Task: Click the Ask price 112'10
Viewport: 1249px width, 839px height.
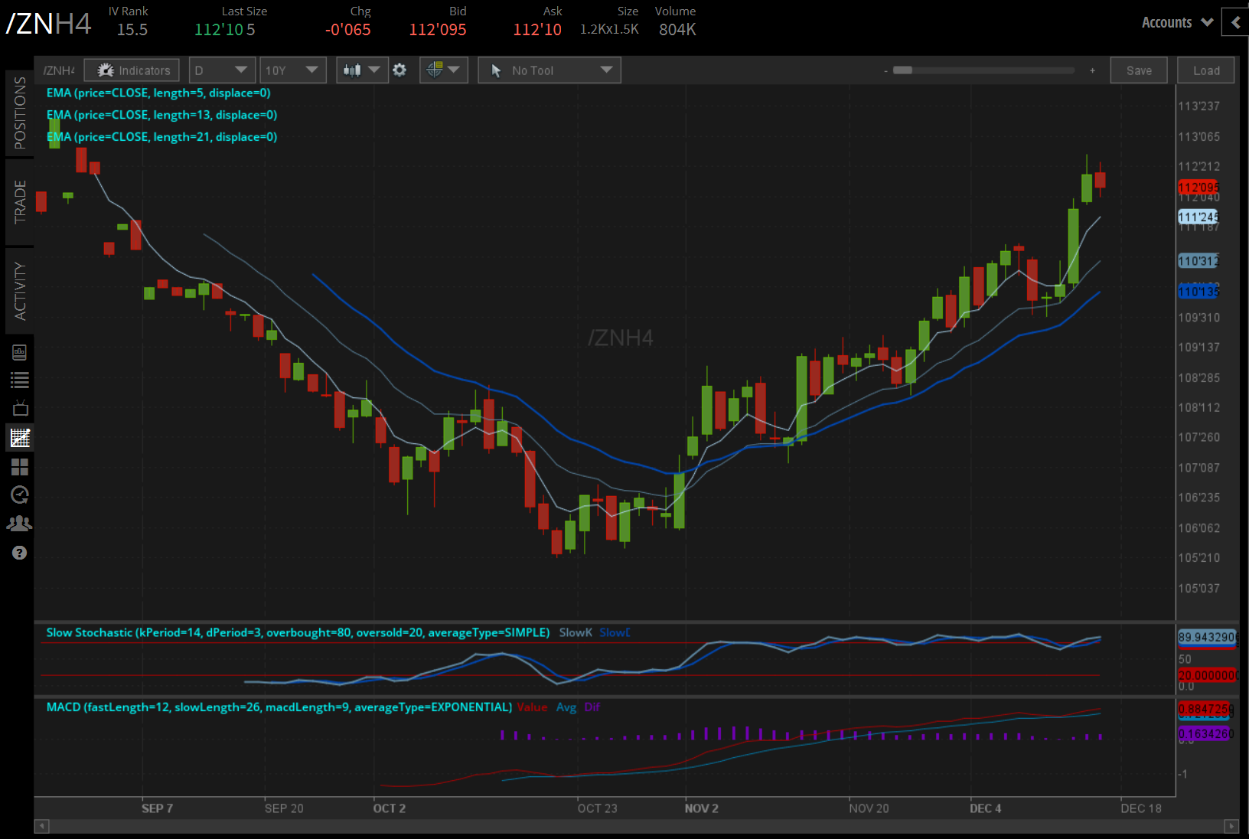Action: pos(537,30)
